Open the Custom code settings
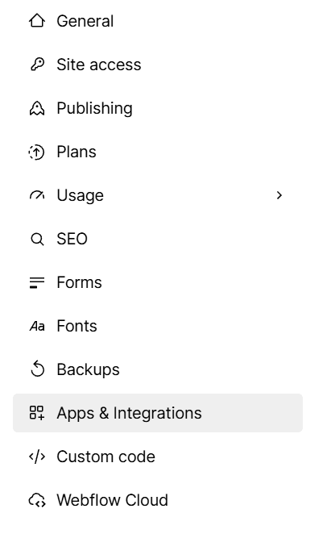This screenshot has height=538, width=331. coord(158,457)
